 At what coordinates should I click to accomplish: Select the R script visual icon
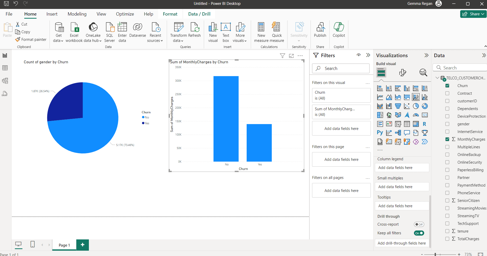[x=424, y=124]
